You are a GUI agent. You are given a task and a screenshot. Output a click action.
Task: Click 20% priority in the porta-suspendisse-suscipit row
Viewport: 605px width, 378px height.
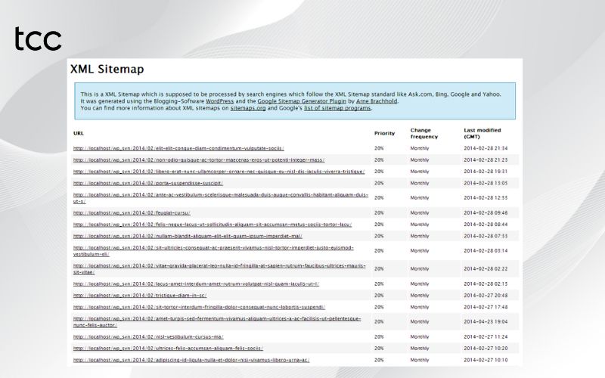379,183
